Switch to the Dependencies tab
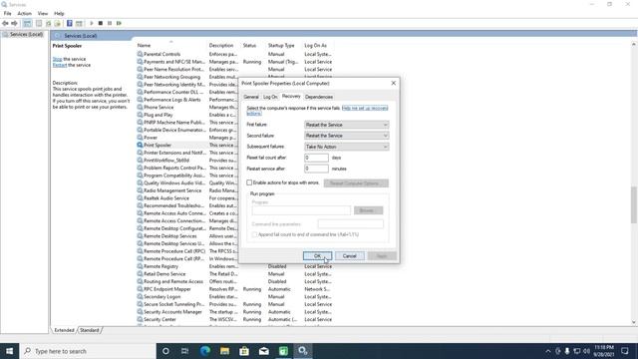638x359 pixels. [319, 97]
